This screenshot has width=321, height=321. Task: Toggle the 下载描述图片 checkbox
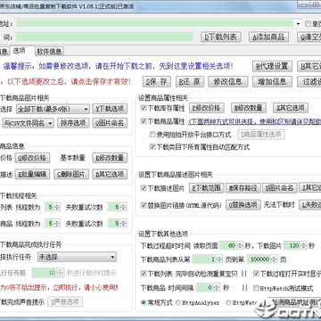[x=144, y=188]
